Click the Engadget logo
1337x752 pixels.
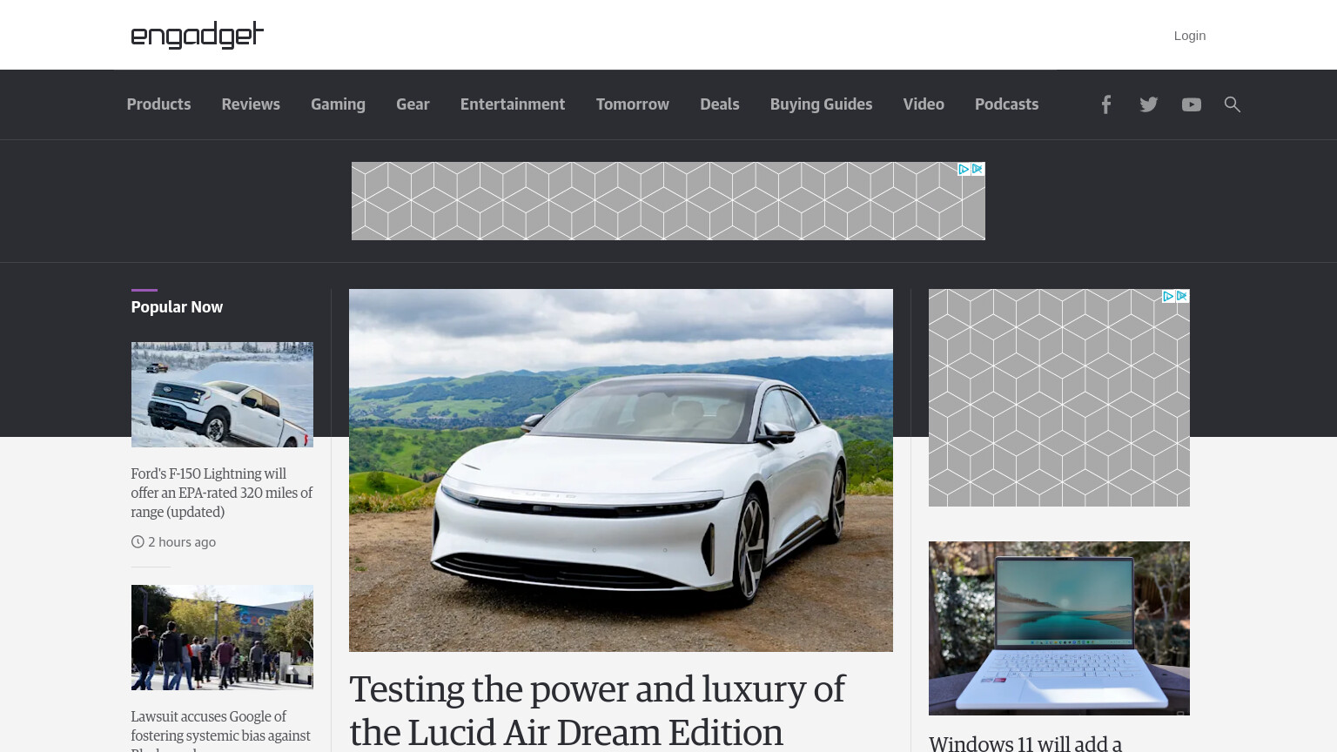(198, 35)
